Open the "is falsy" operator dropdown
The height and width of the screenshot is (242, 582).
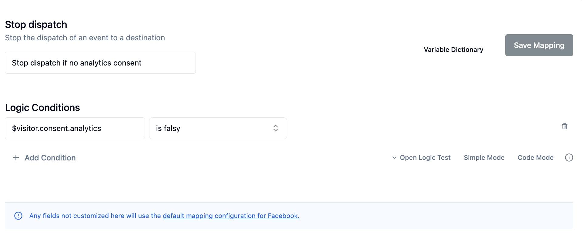pos(218,128)
